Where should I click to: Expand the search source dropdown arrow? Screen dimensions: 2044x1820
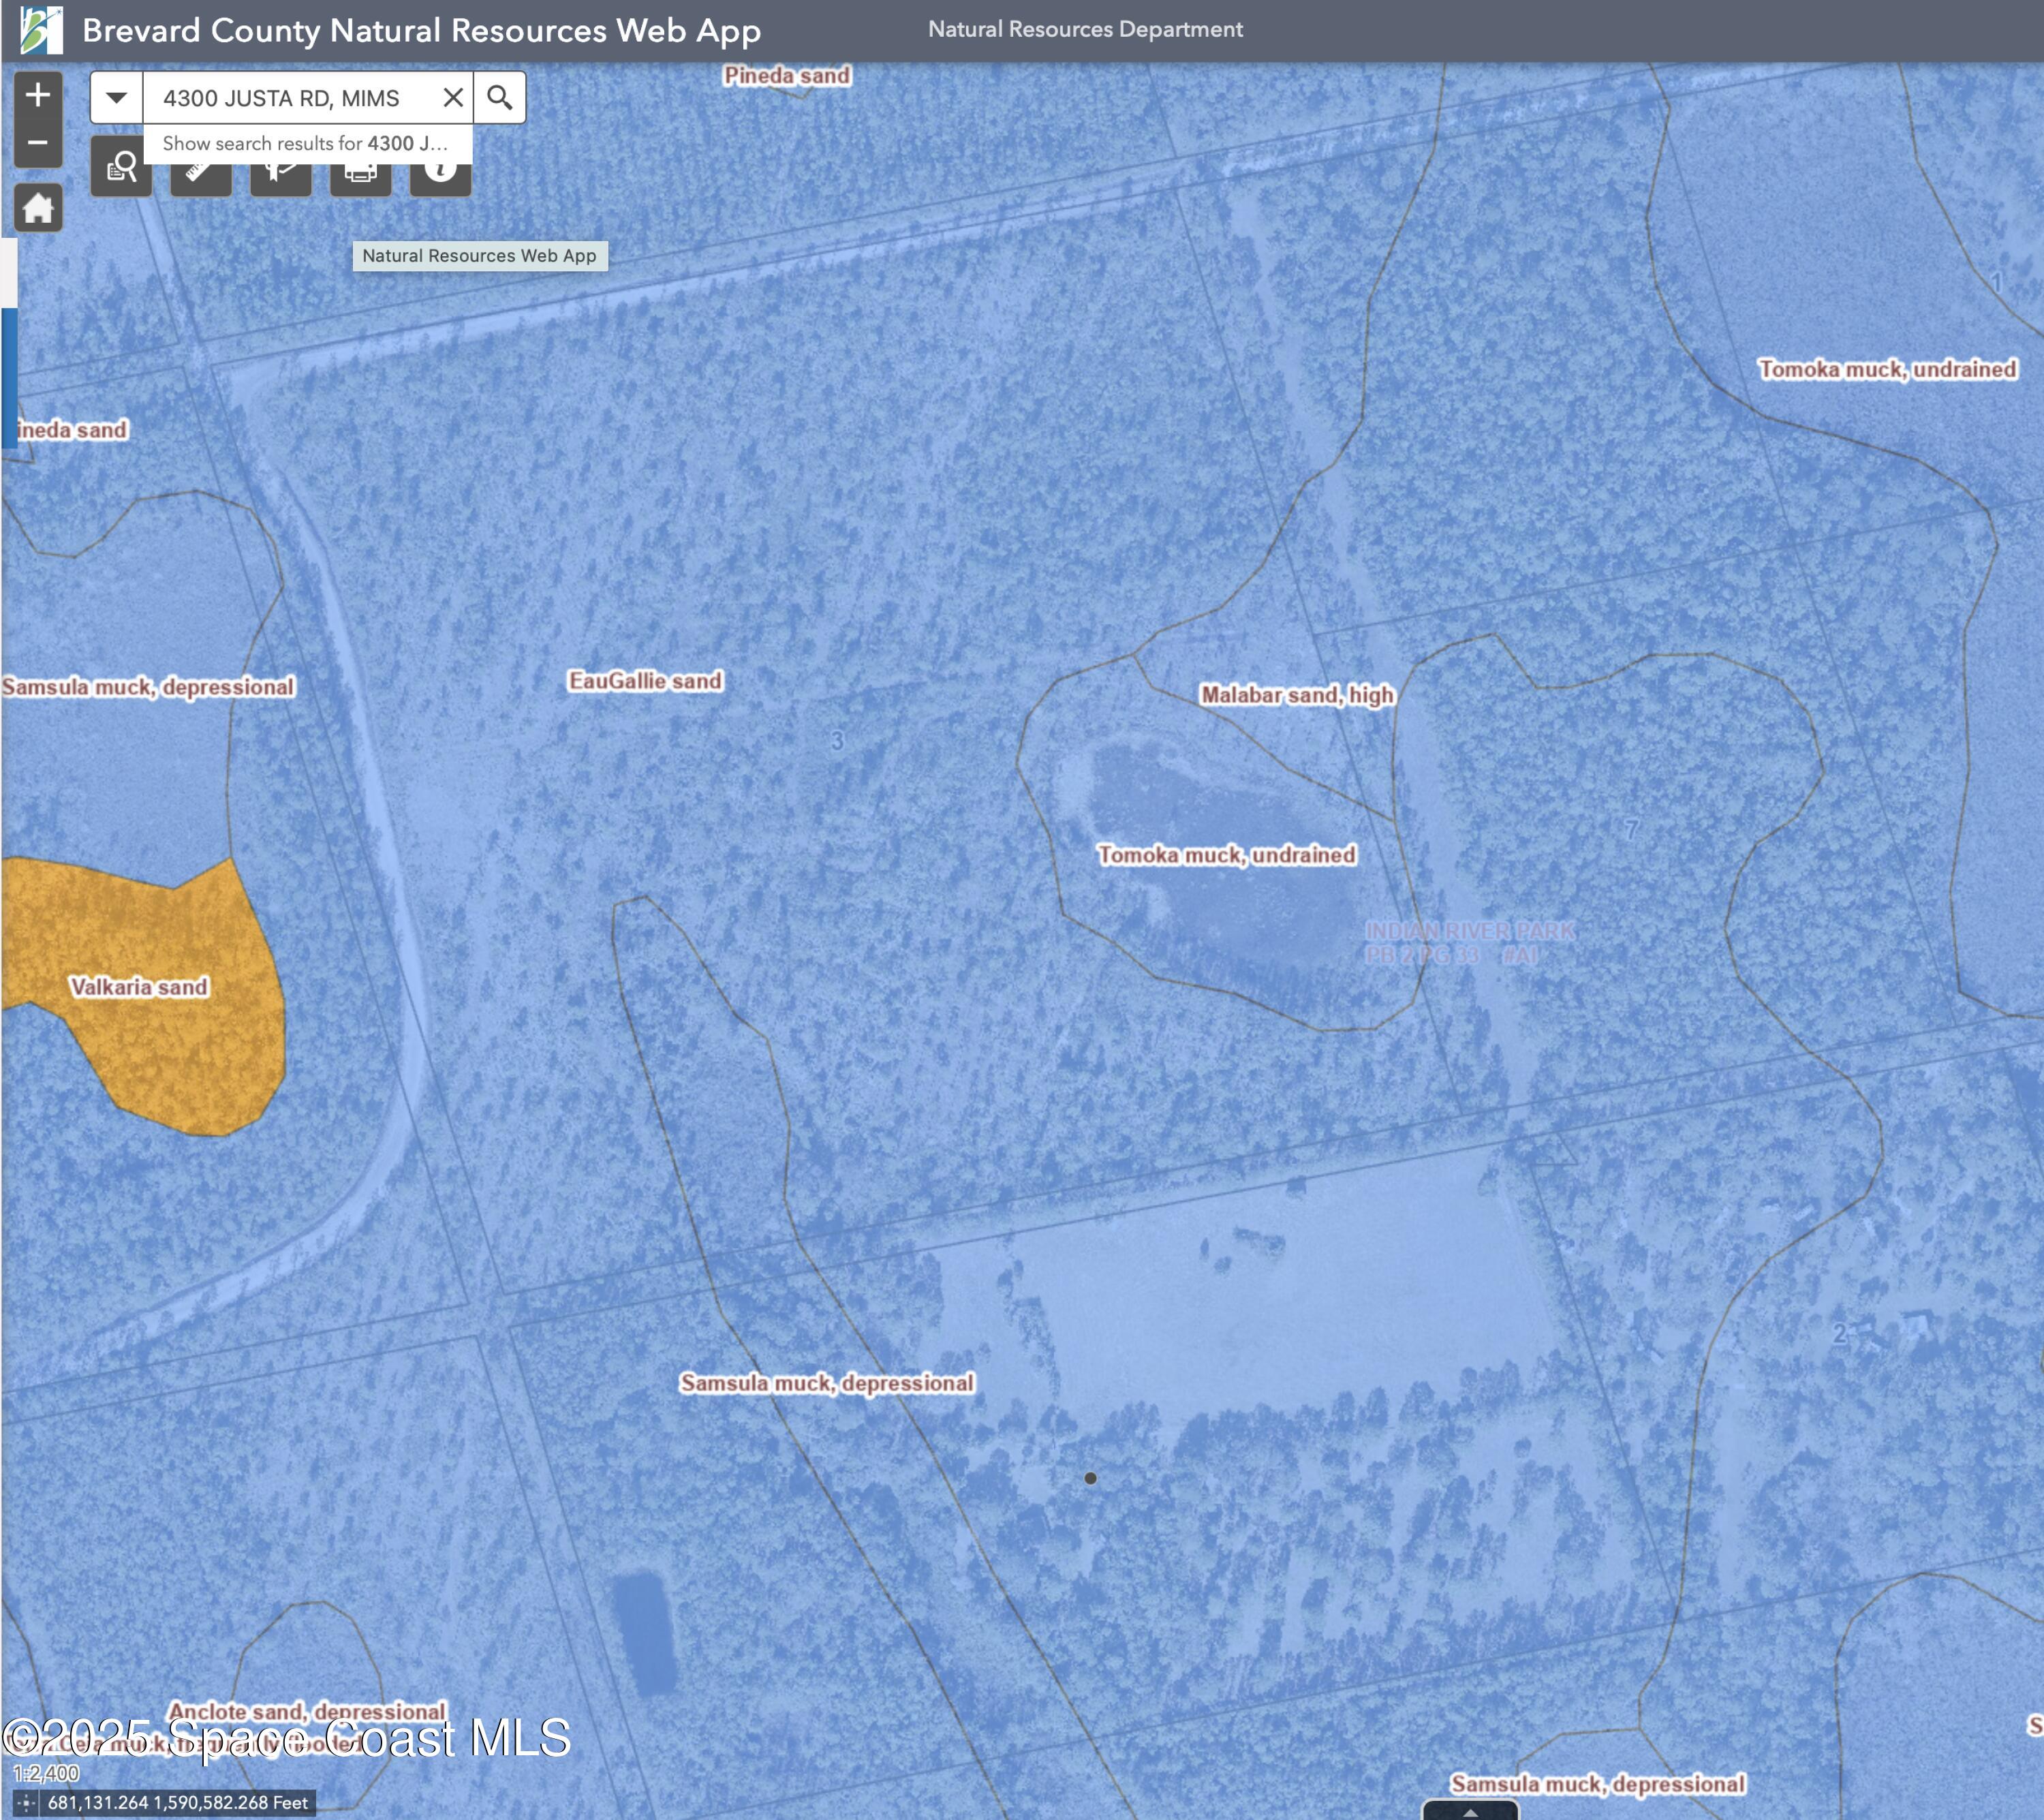click(117, 98)
